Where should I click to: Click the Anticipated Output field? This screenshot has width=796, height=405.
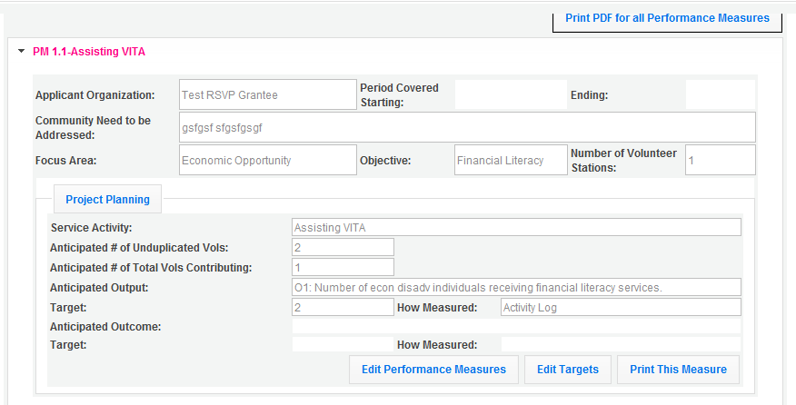point(516,287)
